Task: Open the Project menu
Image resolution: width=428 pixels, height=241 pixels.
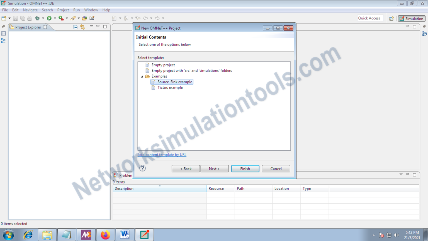Action: click(x=63, y=10)
